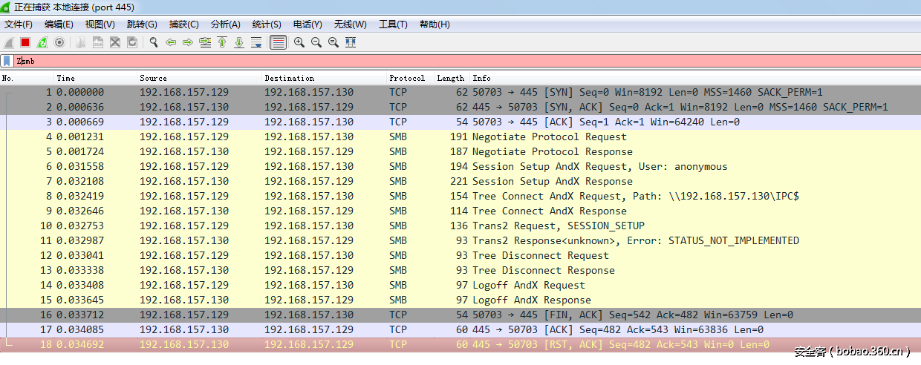Toggle auto-scroll during live capture
The width and height of the screenshot is (921, 365).
(x=256, y=42)
